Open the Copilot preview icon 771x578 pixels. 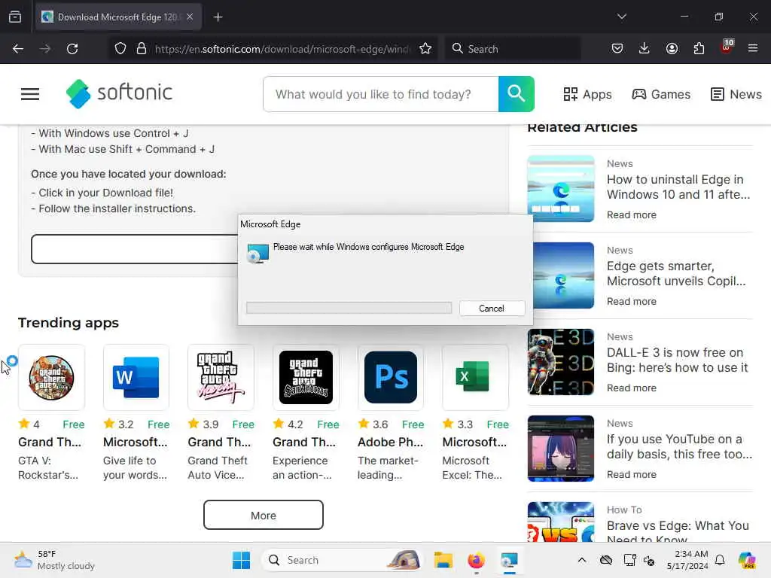747,560
